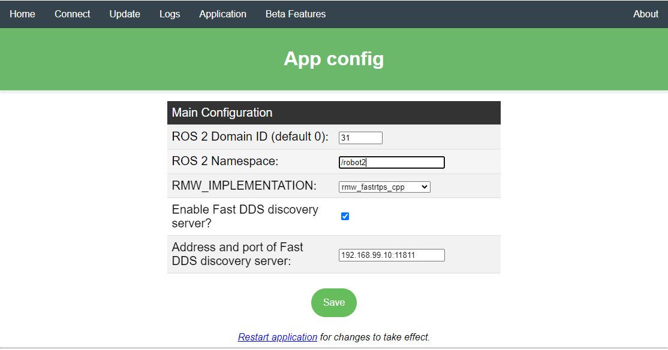Viewport: 668px width, 350px height.
Task: Click the About link in the navbar
Action: (x=645, y=14)
